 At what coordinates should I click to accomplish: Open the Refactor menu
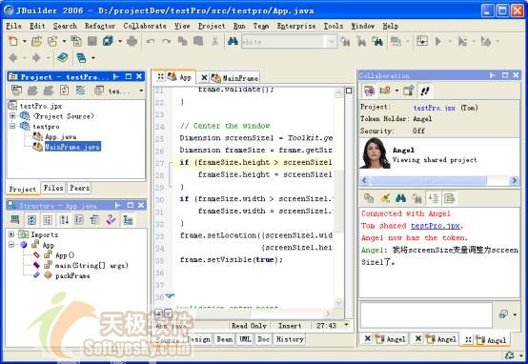pyautogui.click(x=100, y=26)
